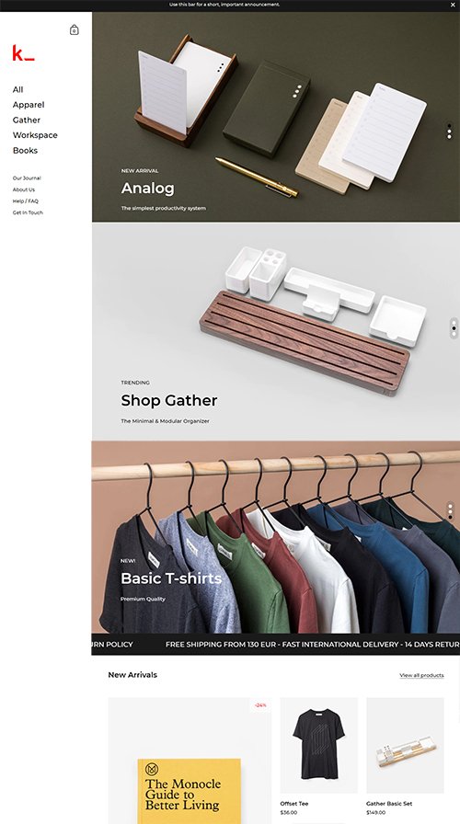Browse the Books category

click(x=25, y=150)
